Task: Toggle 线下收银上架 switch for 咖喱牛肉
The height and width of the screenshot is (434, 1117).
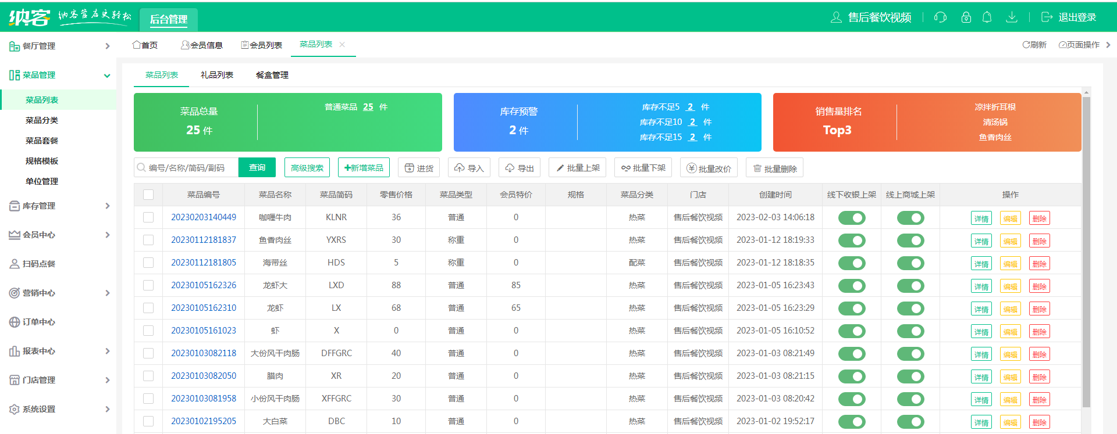Action: (852, 218)
